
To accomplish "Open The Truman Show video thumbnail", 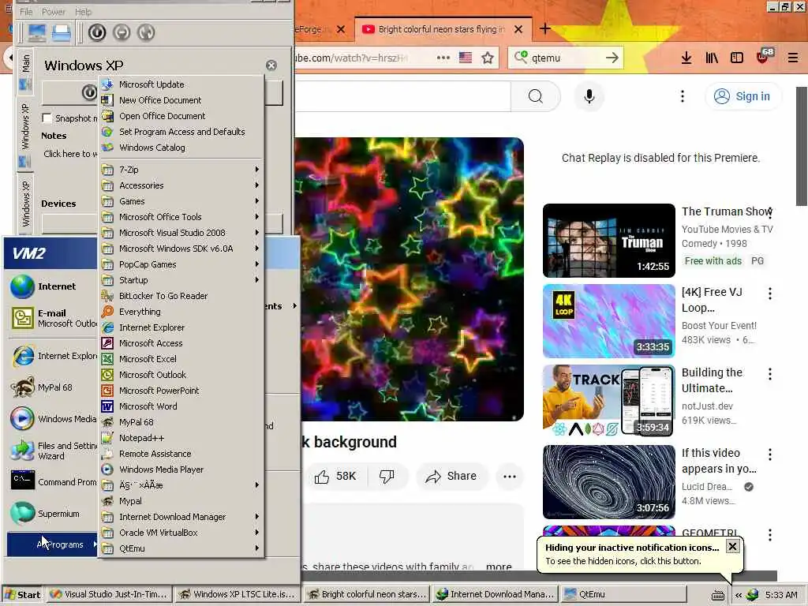I will 608,241.
